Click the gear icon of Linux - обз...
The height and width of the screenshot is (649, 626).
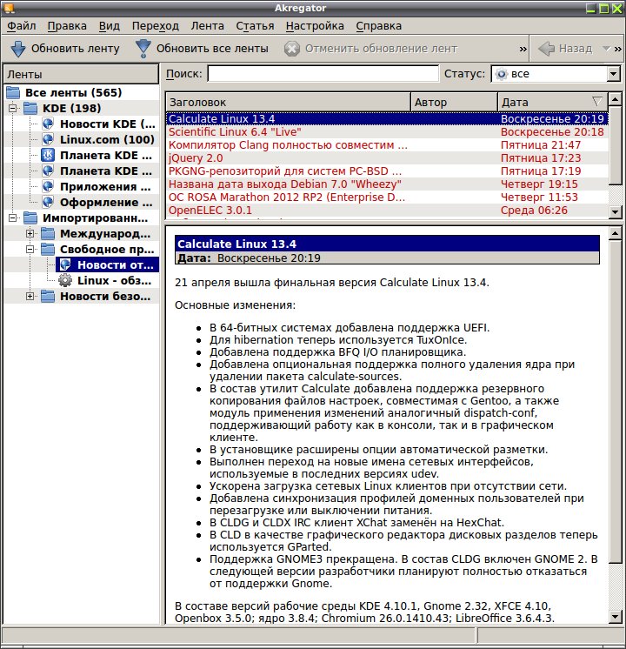65,281
